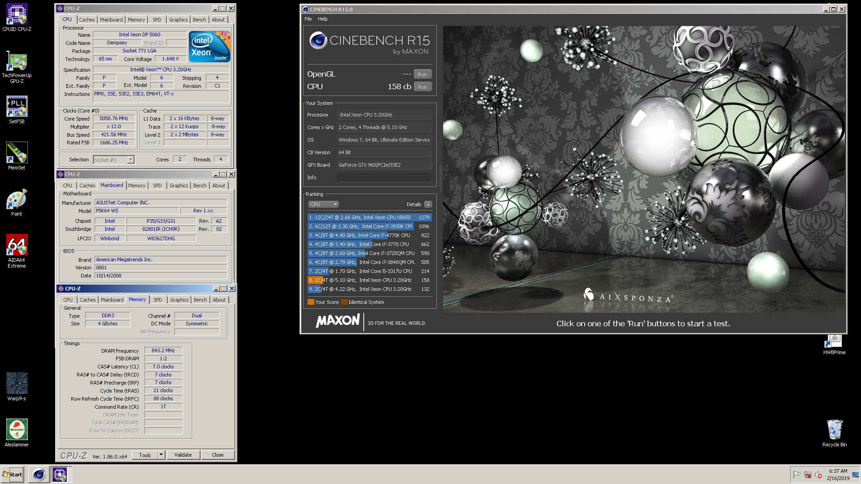The width and height of the screenshot is (861, 484).
Task: Open TechPowerUp GPU-Z desktop icon
Action: click(17, 67)
